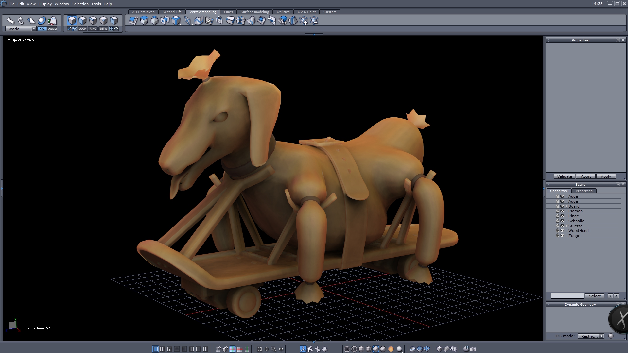Image resolution: width=628 pixels, height=353 pixels.
Task: Choose the orange material sphere swatch
Action: coord(391,349)
